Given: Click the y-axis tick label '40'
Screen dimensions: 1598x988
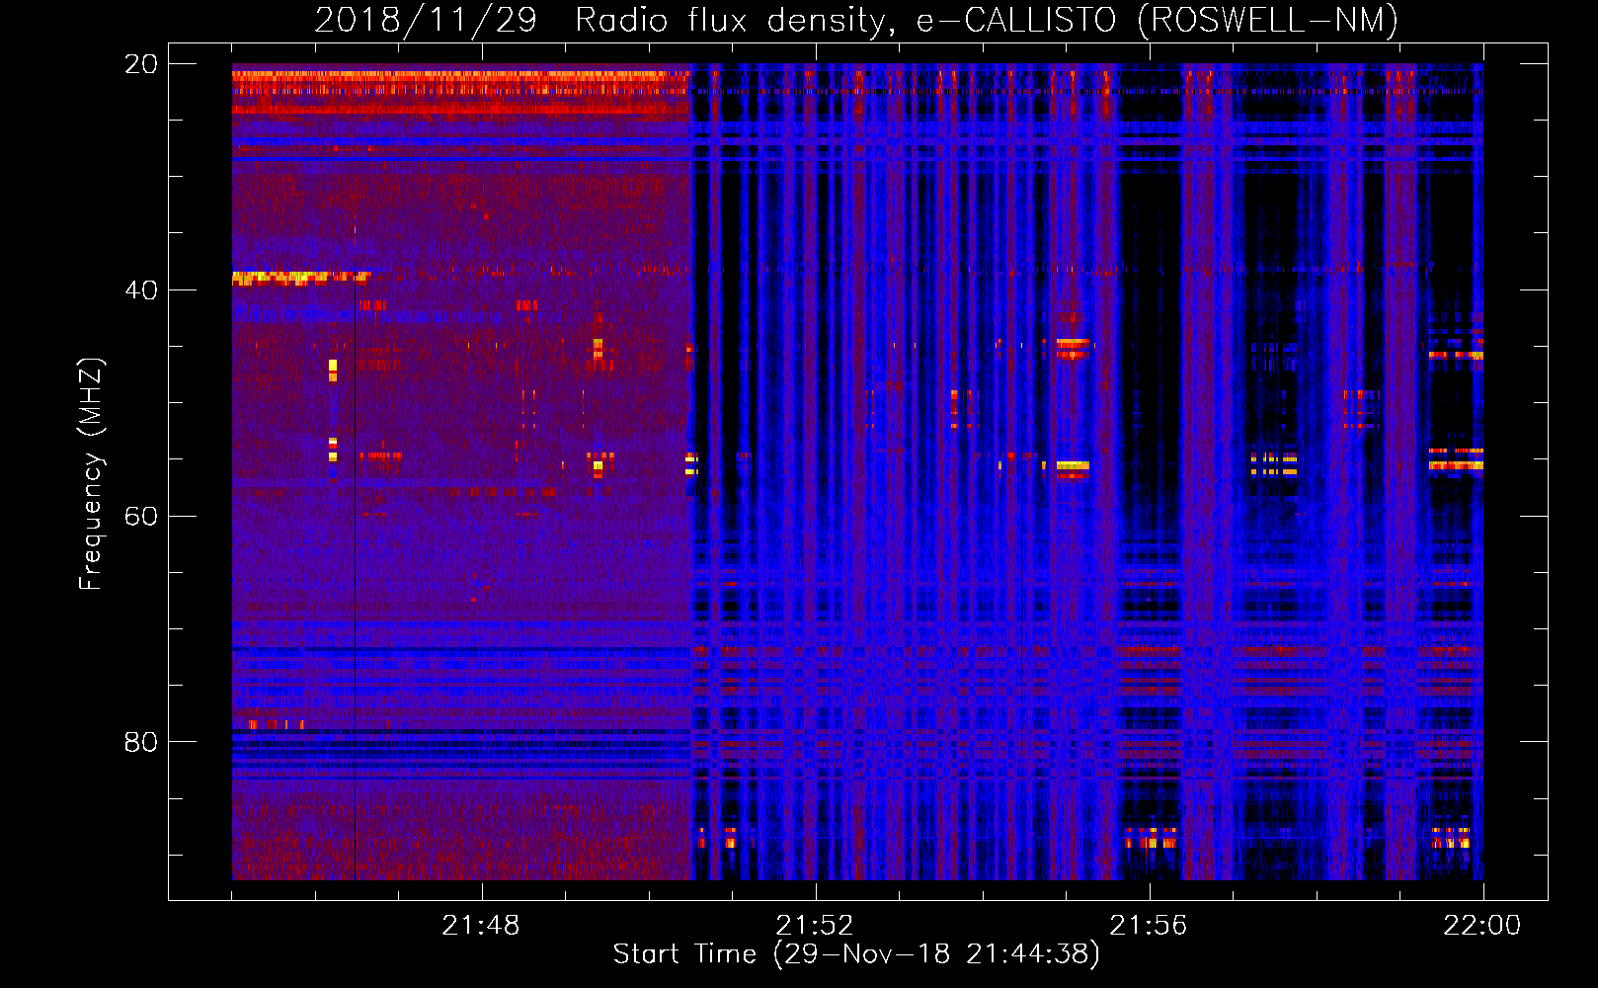Looking at the screenshot, I should tap(141, 290).
